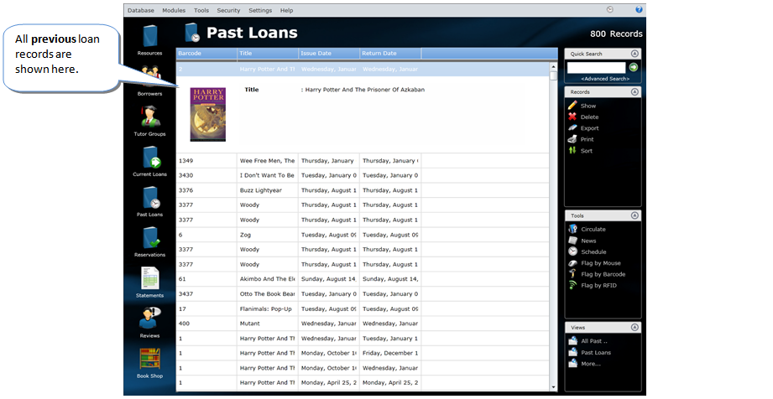Collapse the Views panel
The width and height of the screenshot is (773, 399).
coord(635,327)
